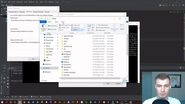Open the Remote tab in System Properties

click(x=47, y=12)
